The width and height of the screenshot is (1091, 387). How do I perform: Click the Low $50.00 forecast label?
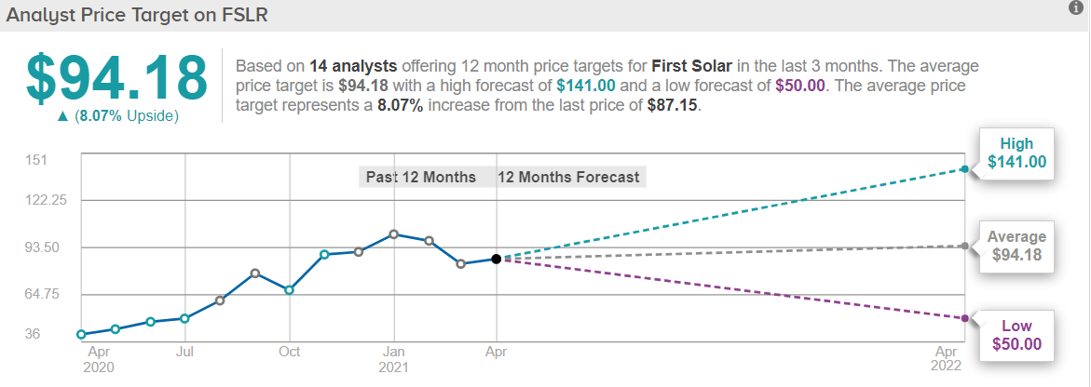1016,335
